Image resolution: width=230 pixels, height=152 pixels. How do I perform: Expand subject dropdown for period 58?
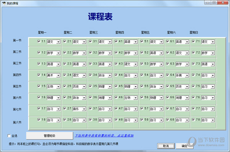pos(161,120)
